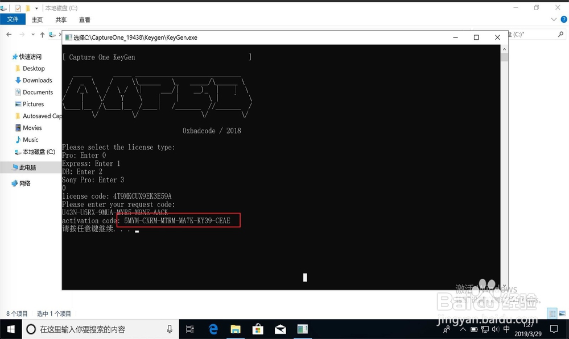Viewport: 569px width, 339px height.
Task: Open the Action Center notification icon
Action: coord(554,329)
